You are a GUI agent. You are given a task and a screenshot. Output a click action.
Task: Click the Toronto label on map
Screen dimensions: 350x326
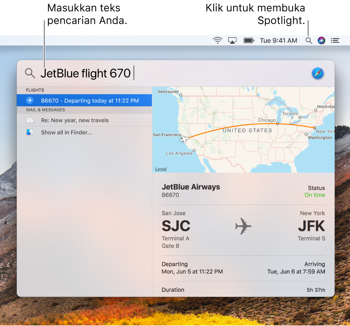290,114
